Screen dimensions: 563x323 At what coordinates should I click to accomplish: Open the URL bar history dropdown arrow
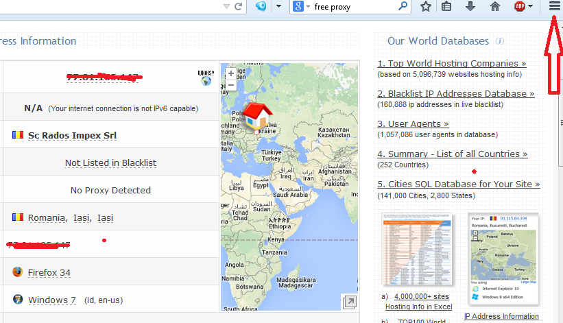(x=226, y=6)
